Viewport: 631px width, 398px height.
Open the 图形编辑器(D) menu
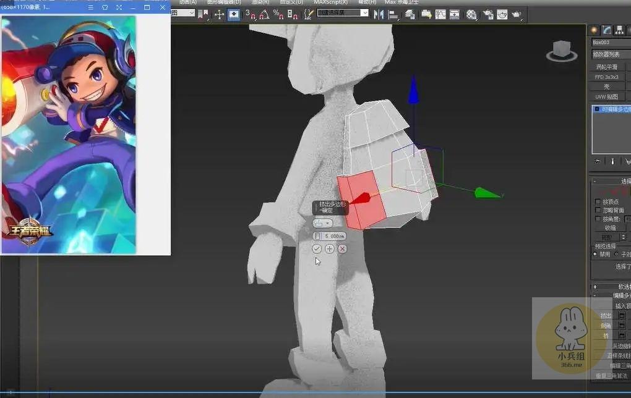click(224, 2)
